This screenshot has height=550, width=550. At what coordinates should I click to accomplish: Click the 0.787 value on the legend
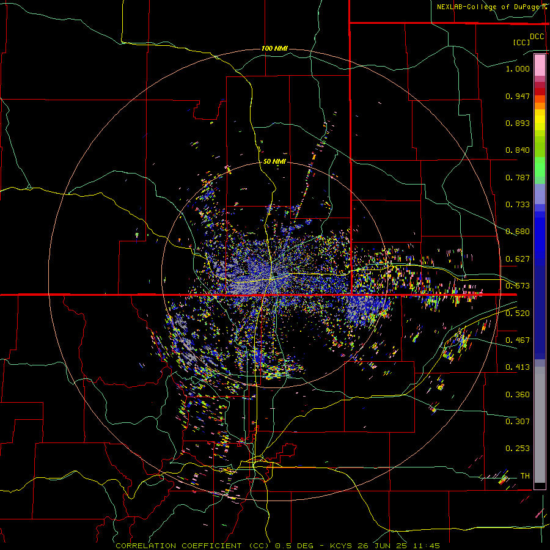point(518,177)
